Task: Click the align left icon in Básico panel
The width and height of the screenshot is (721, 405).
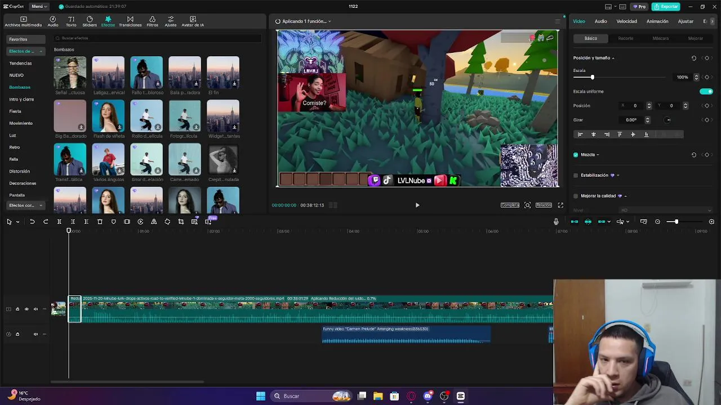Action: click(x=580, y=134)
